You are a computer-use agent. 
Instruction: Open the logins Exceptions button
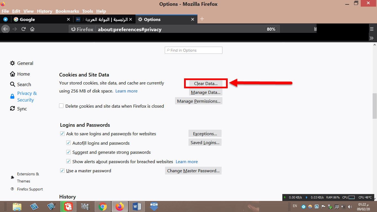click(205, 134)
